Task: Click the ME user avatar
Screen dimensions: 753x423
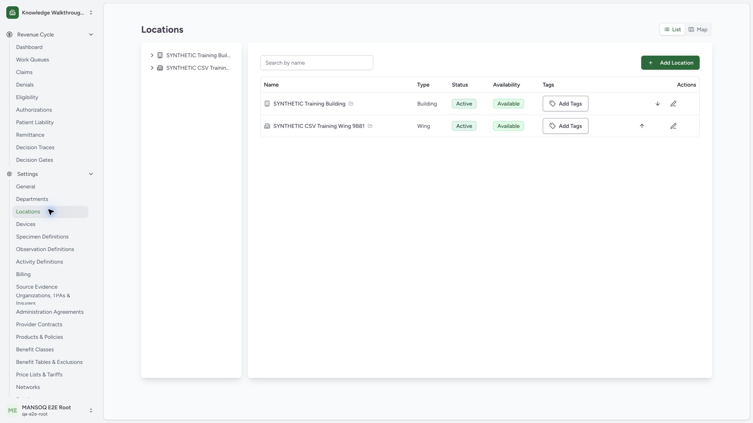Action: (13, 410)
